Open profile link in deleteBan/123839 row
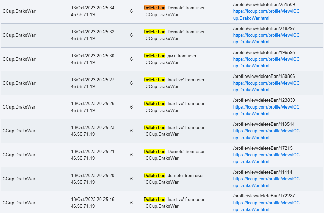 click(267, 110)
